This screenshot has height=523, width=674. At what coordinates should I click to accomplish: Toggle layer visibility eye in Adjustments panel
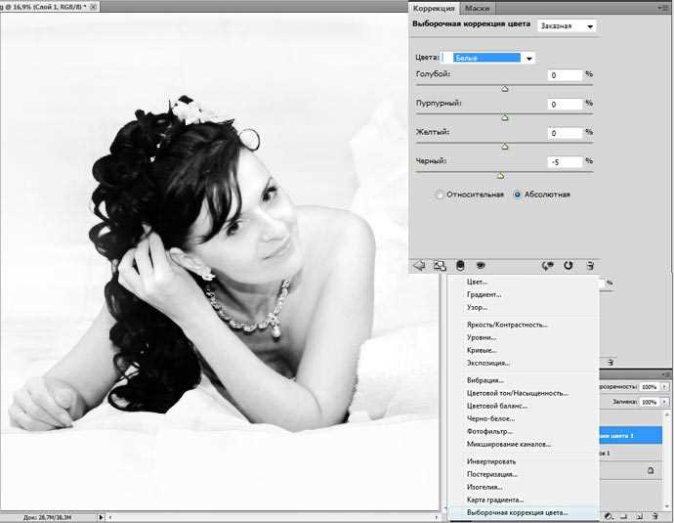(481, 265)
